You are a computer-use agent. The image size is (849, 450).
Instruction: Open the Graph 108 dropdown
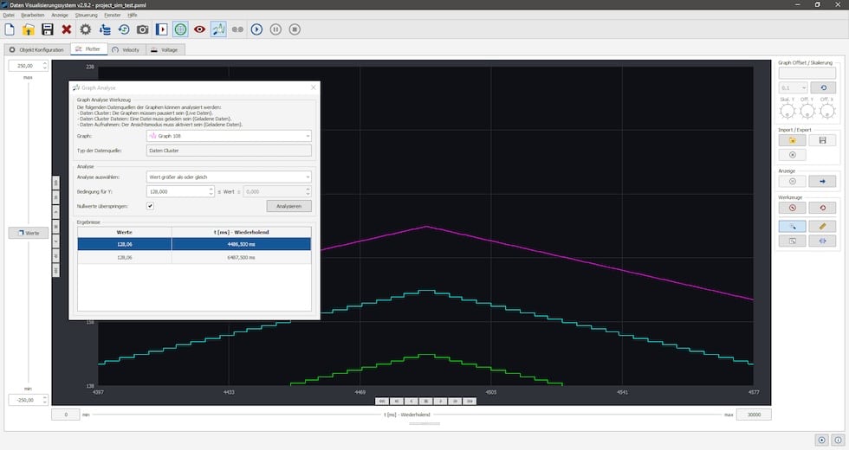pyautogui.click(x=229, y=136)
